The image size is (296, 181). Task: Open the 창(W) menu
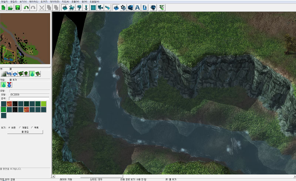(84, 1)
